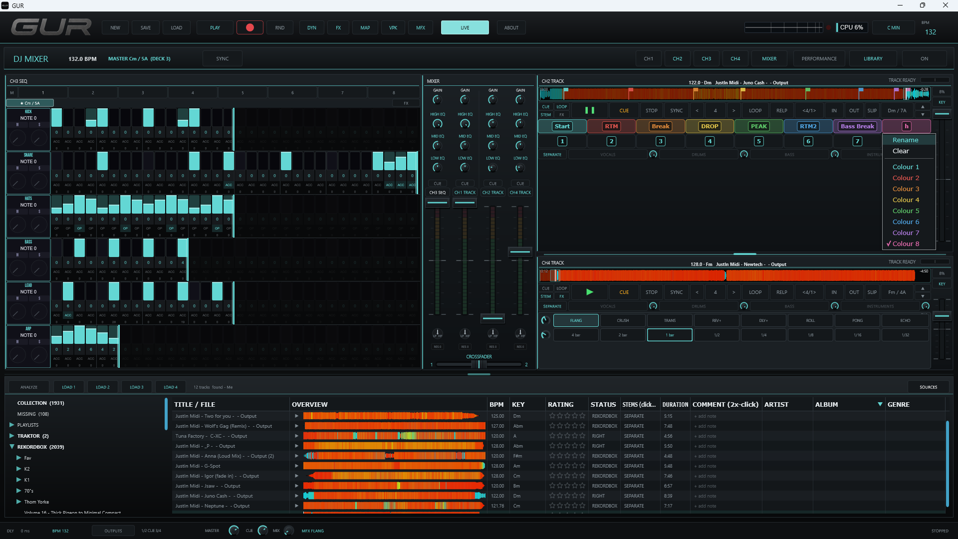Choose Rename in the cue context menu
This screenshot has height=539, width=958.
coord(908,140)
